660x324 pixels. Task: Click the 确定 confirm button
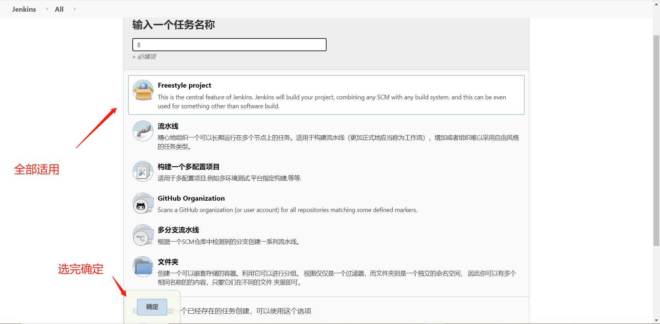point(152,307)
